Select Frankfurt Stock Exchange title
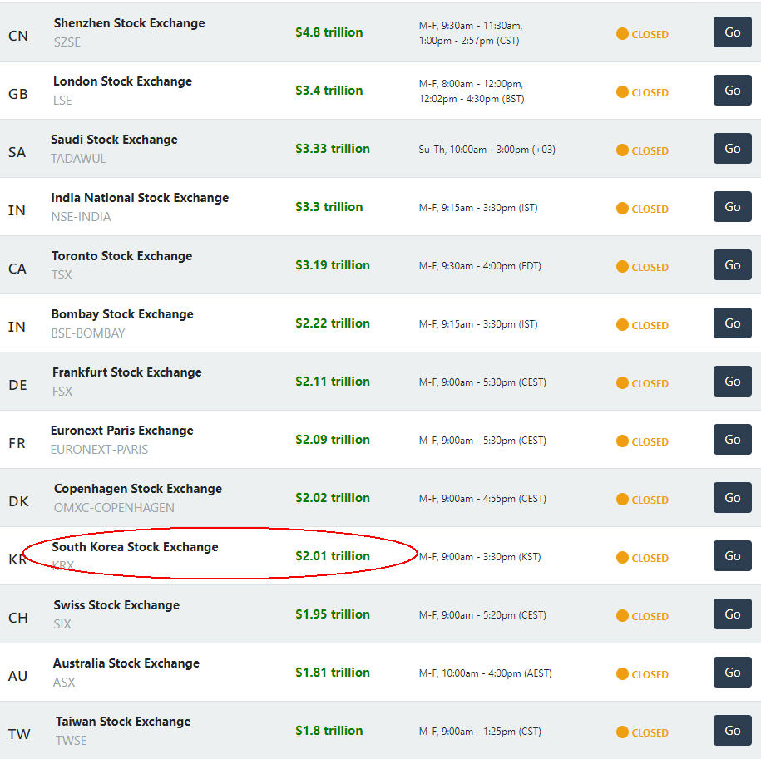This screenshot has width=761, height=759. [127, 372]
